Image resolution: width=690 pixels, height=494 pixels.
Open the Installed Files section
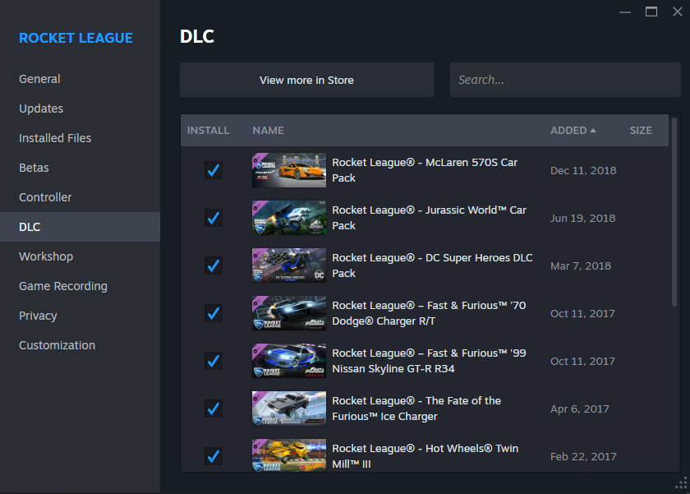[57, 137]
